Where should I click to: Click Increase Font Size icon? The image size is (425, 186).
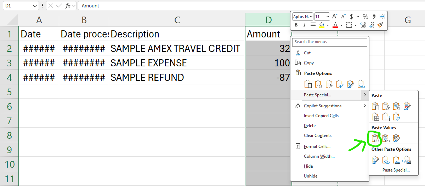[335, 17]
